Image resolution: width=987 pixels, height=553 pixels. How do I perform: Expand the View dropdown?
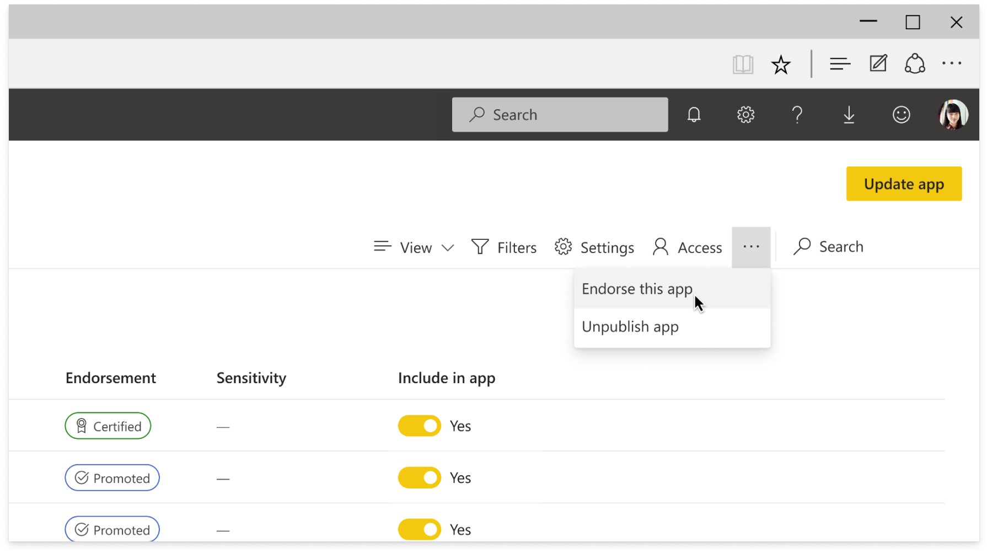coord(414,248)
